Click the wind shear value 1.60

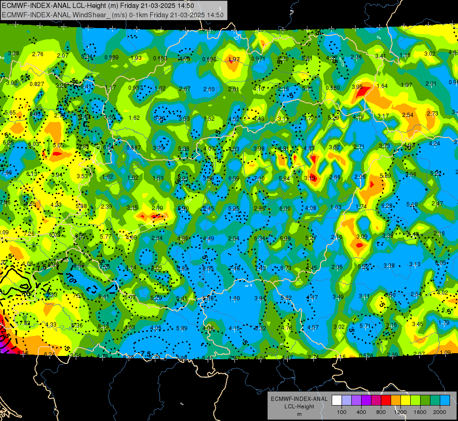[234, 298]
